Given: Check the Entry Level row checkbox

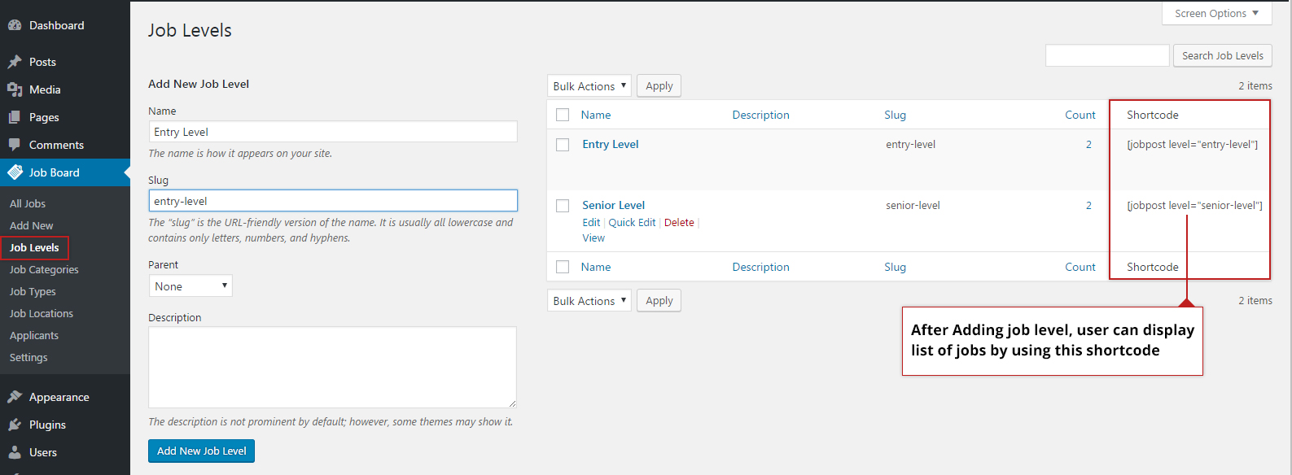Looking at the screenshot, I should pyautogui.click(x=563, y=145).
